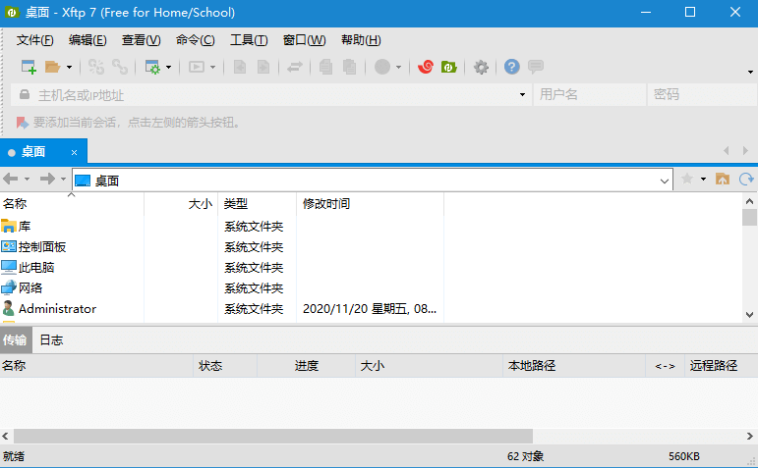Open Help with the question mark icon

(x=511, y=67)
